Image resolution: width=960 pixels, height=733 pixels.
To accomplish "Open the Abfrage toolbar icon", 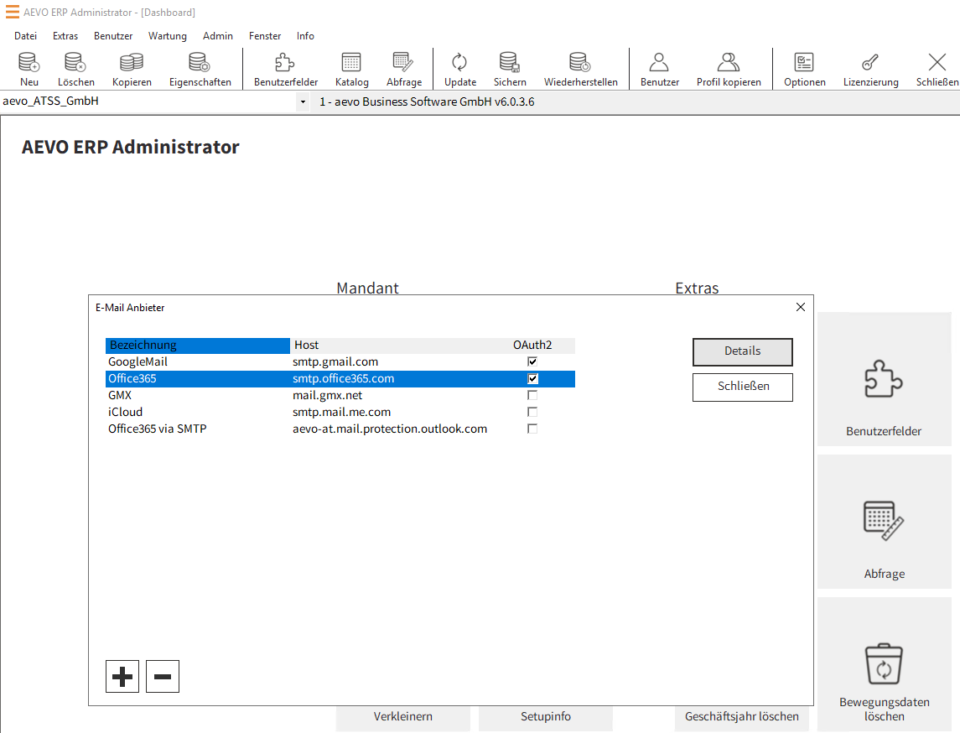I will 404,67.
